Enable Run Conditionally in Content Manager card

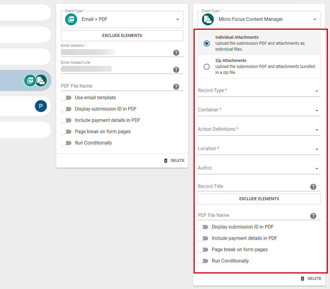coord(203,261)
